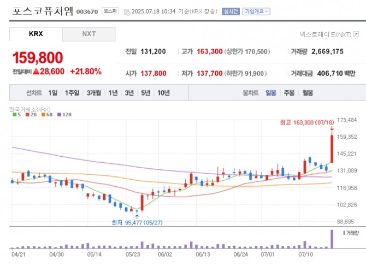The width and height of the screenshot is (366, 266).
Task: Select the 1주일 line chart
Action: pyautogui.click(x=72, y=93)
